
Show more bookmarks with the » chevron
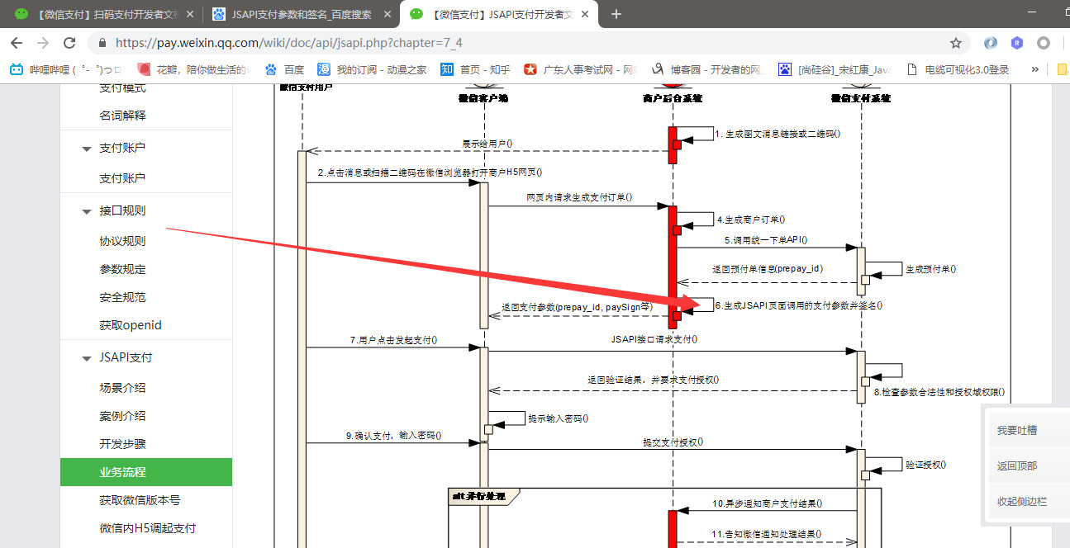tap(1034, 70)
